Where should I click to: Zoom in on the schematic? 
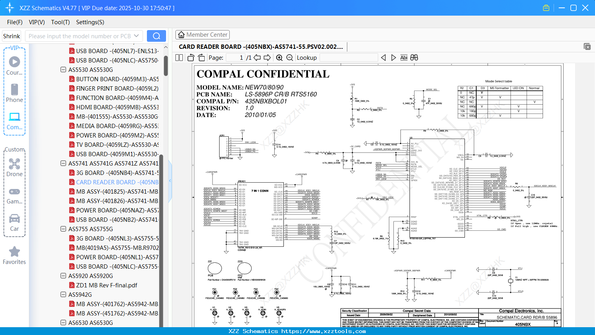279,58
